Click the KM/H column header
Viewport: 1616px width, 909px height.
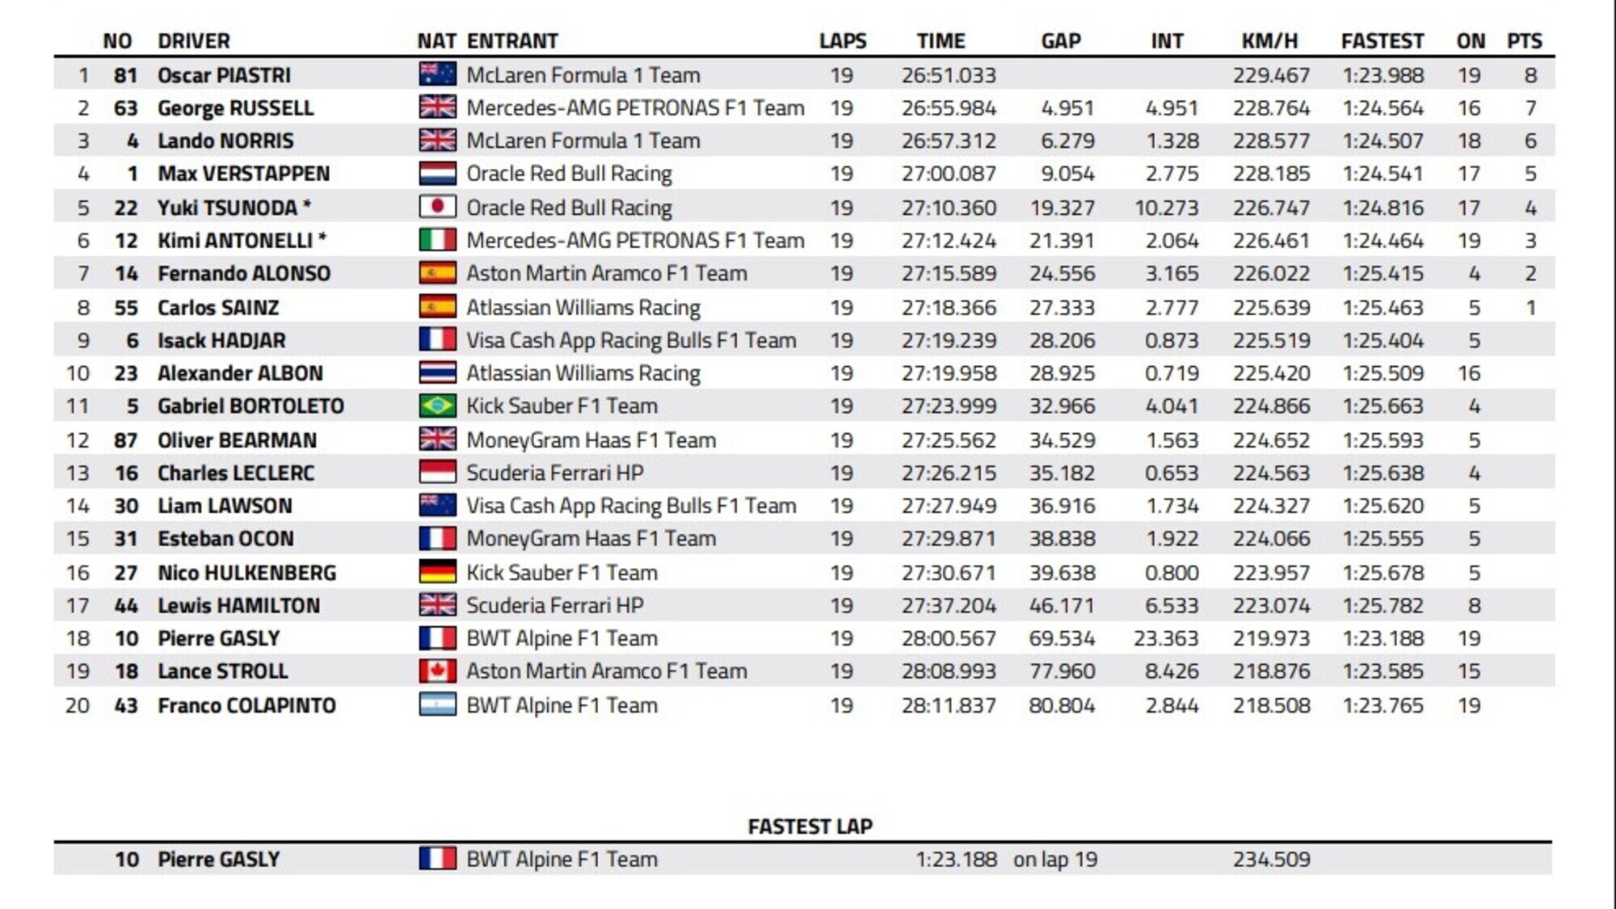coord(1269,40)
